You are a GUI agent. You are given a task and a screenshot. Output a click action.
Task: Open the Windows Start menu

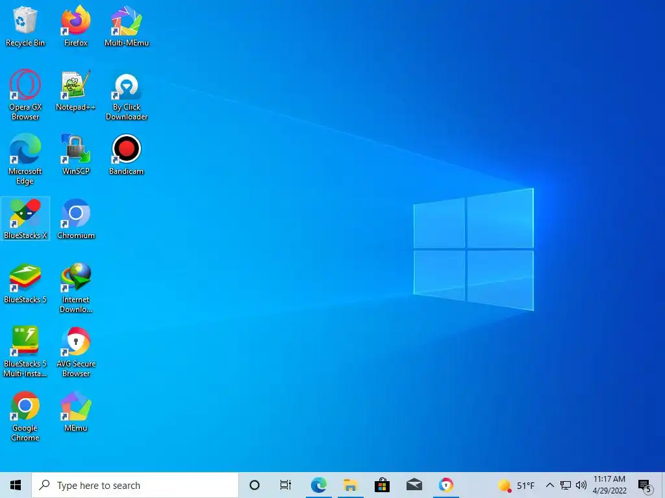[16, 485]
